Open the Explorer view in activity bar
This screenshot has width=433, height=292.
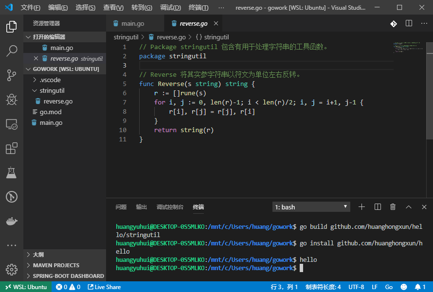11,26
